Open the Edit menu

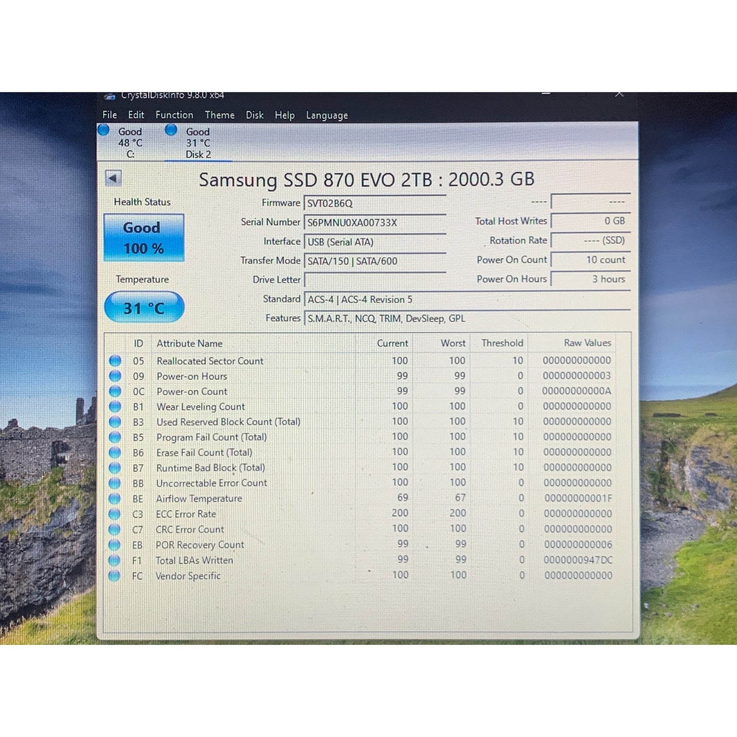click(x=136, y=115)
